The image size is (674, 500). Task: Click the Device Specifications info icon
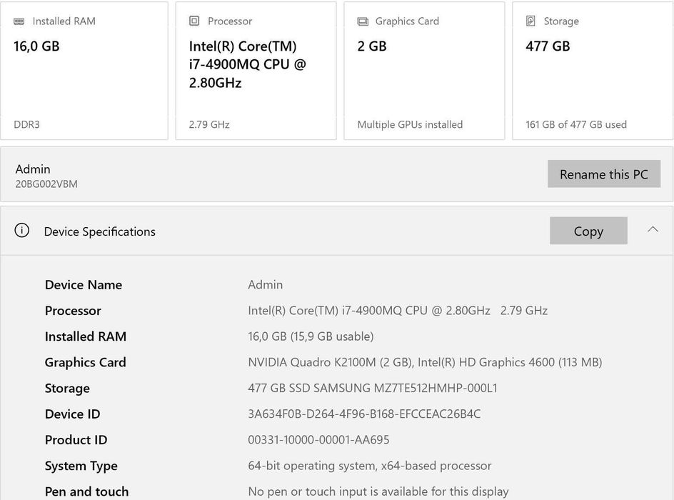click(x=22, y=231)
